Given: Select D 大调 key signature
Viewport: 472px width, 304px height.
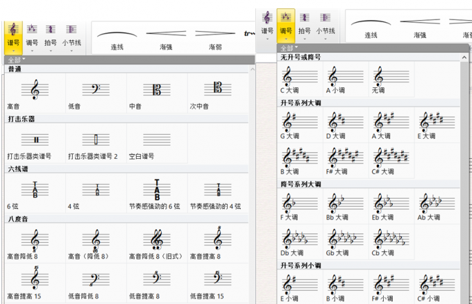Looking at the screenshot, I should [x=346, y=125].
